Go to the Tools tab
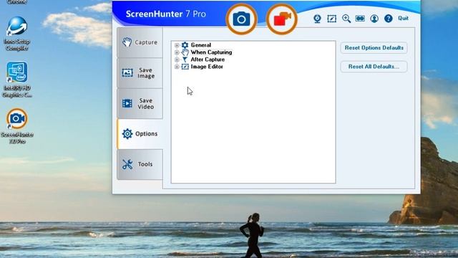 point(140,164)
